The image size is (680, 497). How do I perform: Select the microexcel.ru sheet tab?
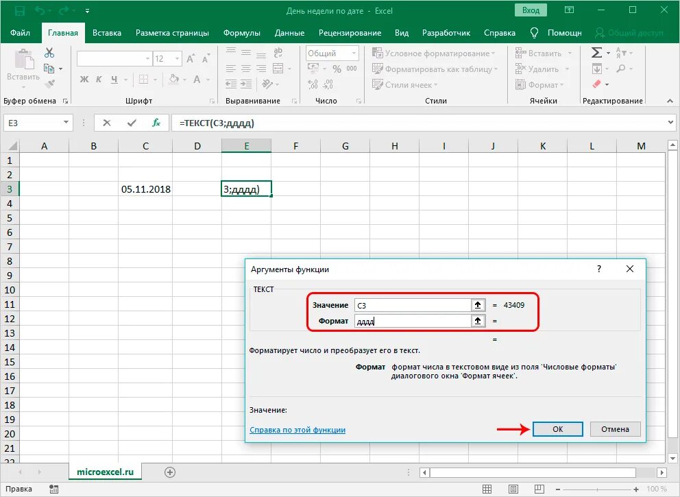pos(105,472)
